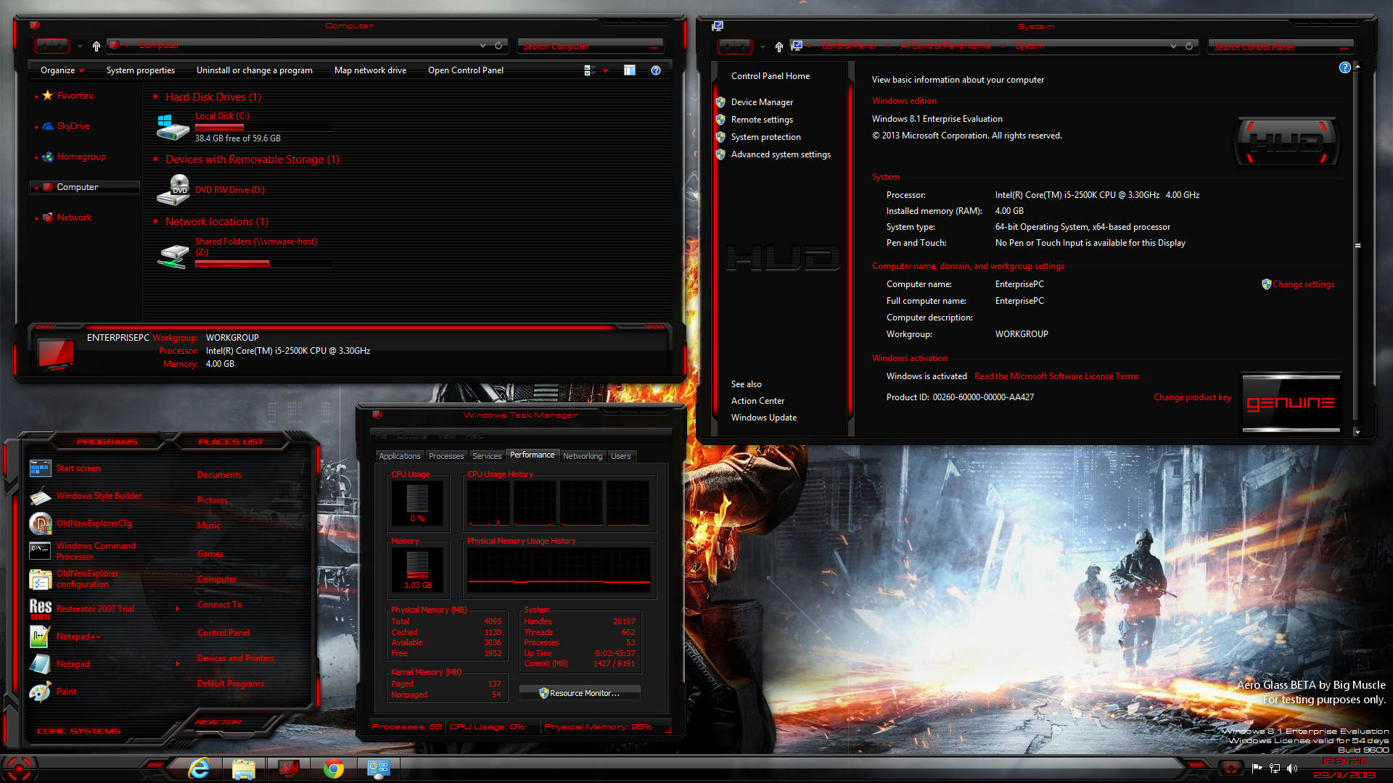Expand Computer address bar history dropdown
The width and height of the screenshot is (1393, 783).
coord(482,46)
